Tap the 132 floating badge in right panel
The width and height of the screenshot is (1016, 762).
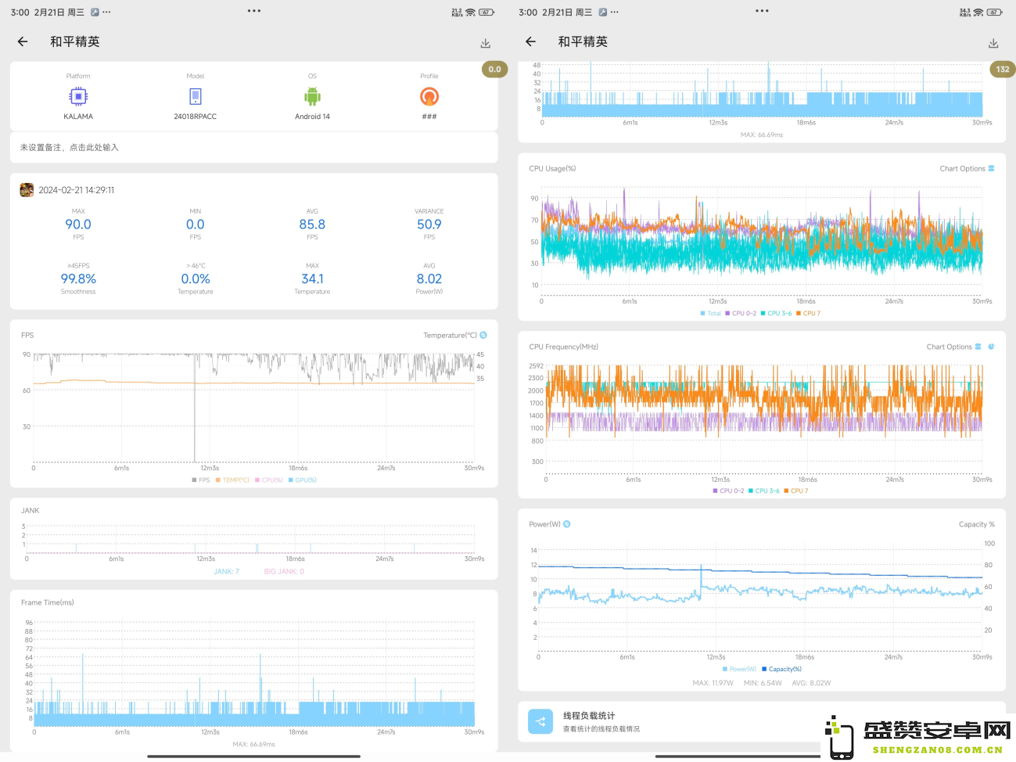[x=1003, y=70]
